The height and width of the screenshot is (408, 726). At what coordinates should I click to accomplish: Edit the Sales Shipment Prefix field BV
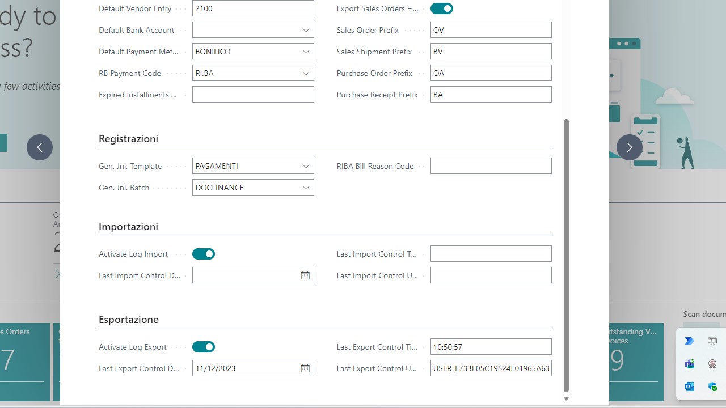coord(491,52)
